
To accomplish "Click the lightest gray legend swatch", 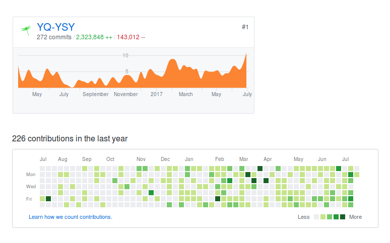I will point(316,217).
